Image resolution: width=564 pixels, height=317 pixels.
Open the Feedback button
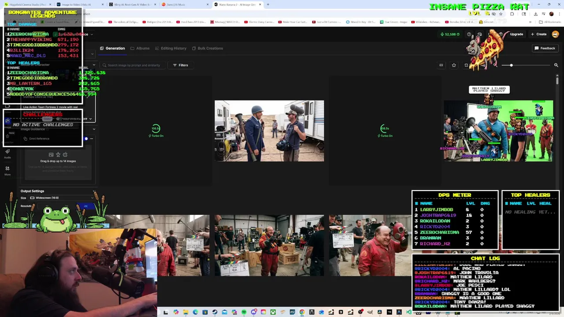pyautogui.click(x=545, y=48)
